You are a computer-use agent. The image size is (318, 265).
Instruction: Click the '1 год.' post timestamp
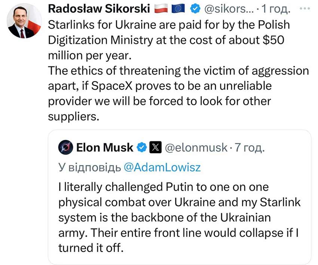coord(276,9)
